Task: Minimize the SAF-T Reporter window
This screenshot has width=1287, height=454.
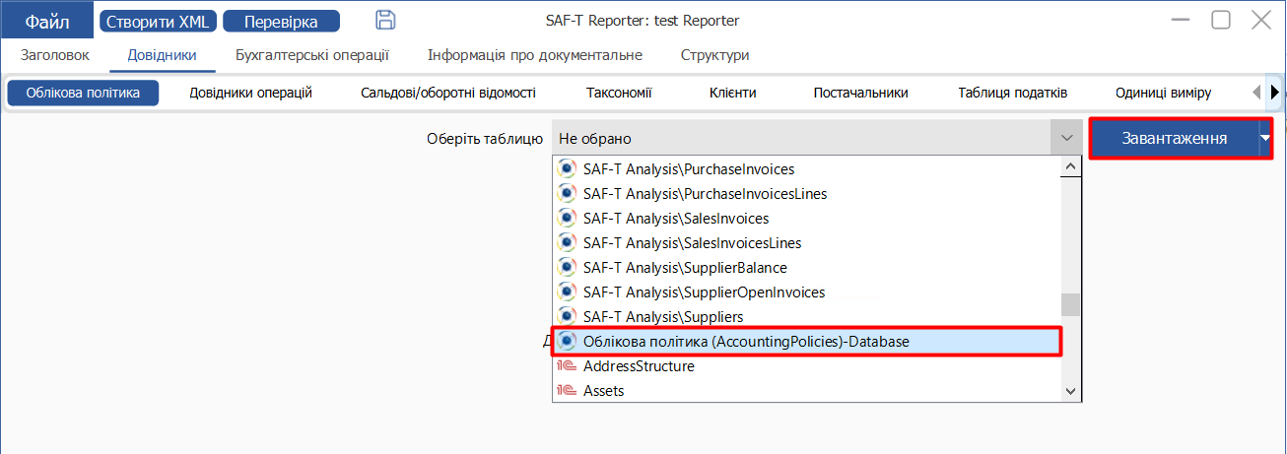Action: [x=1182, y=20]
